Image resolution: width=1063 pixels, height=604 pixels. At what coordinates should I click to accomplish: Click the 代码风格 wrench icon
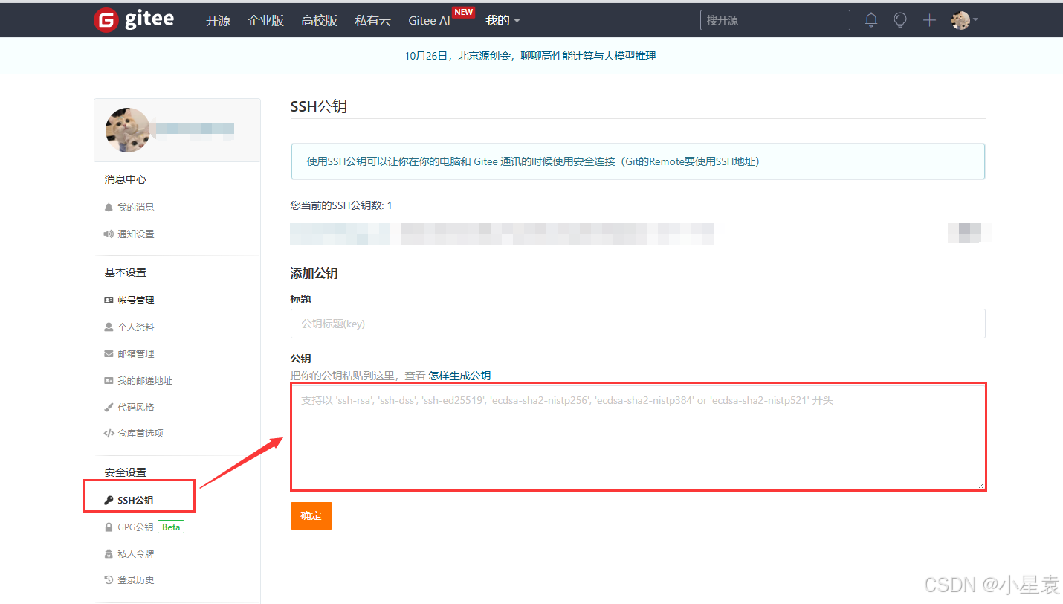109,407
